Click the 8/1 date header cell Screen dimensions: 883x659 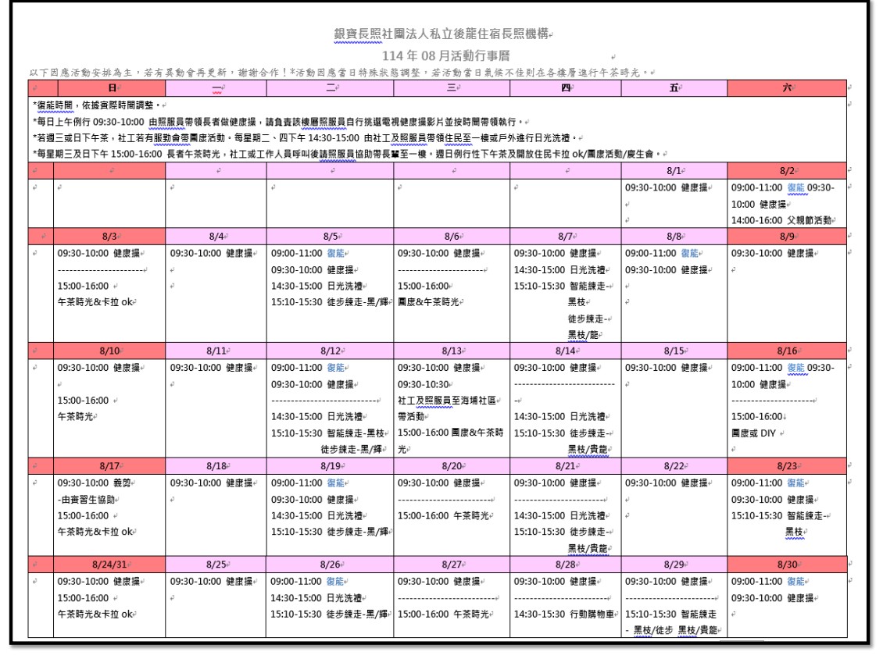point(674,170)
